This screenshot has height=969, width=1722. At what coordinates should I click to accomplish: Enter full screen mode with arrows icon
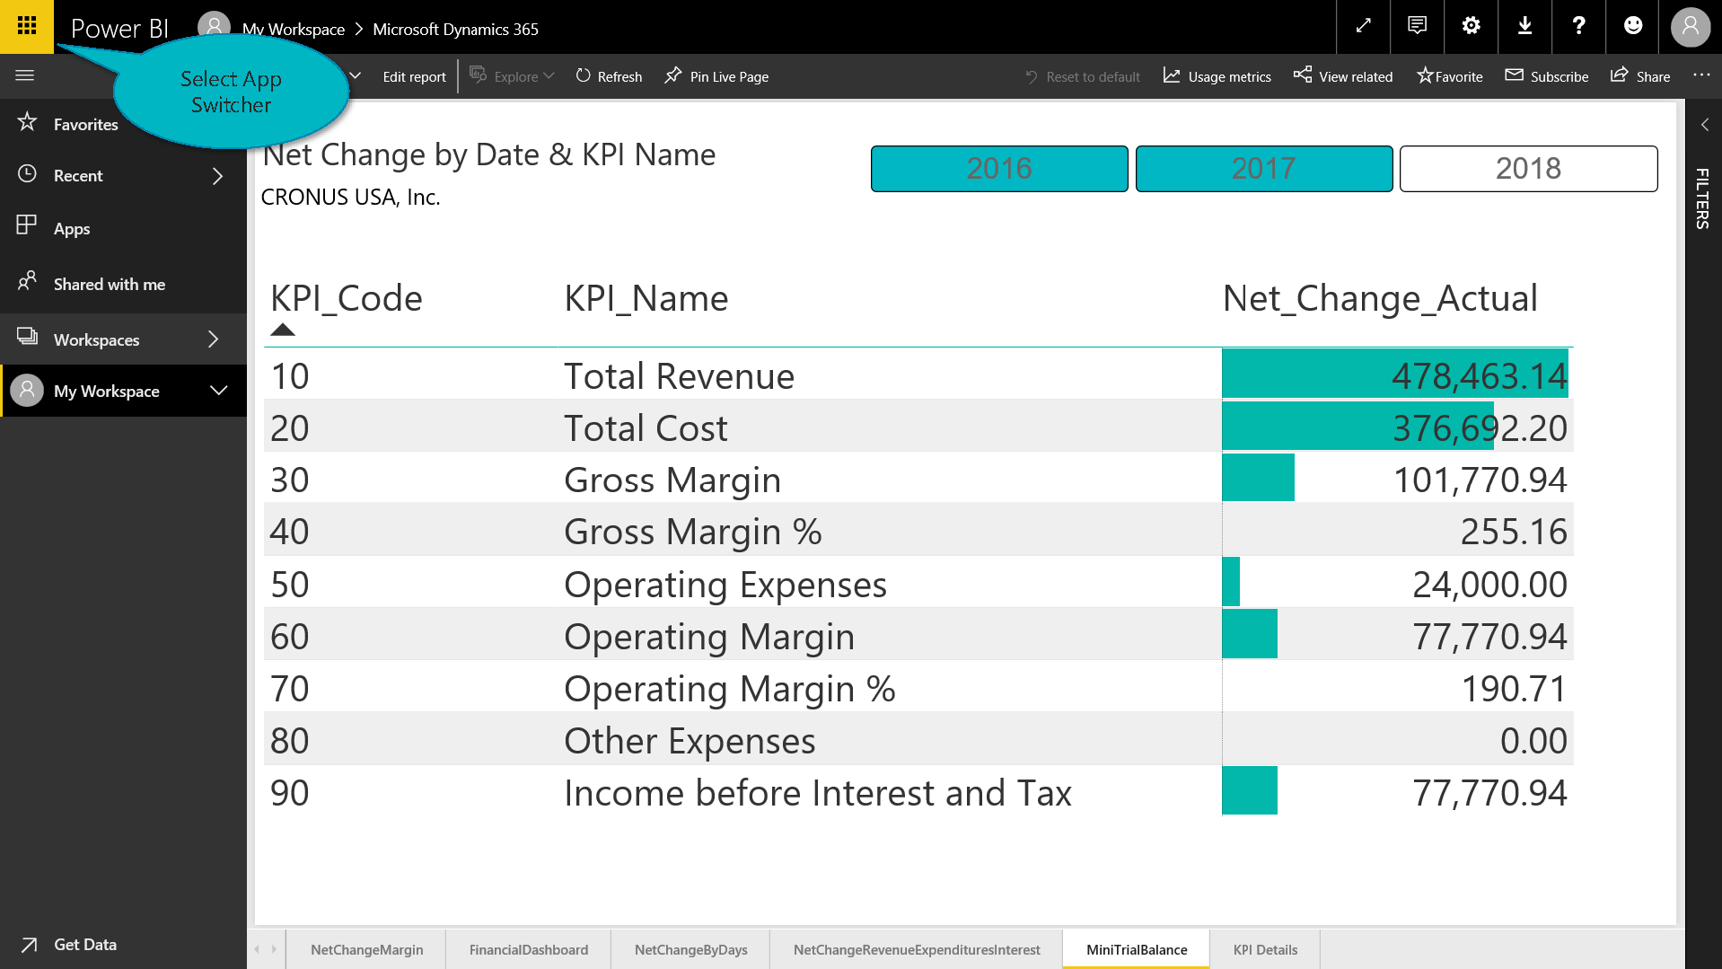pyautogui.click(x=1363, y=26)
